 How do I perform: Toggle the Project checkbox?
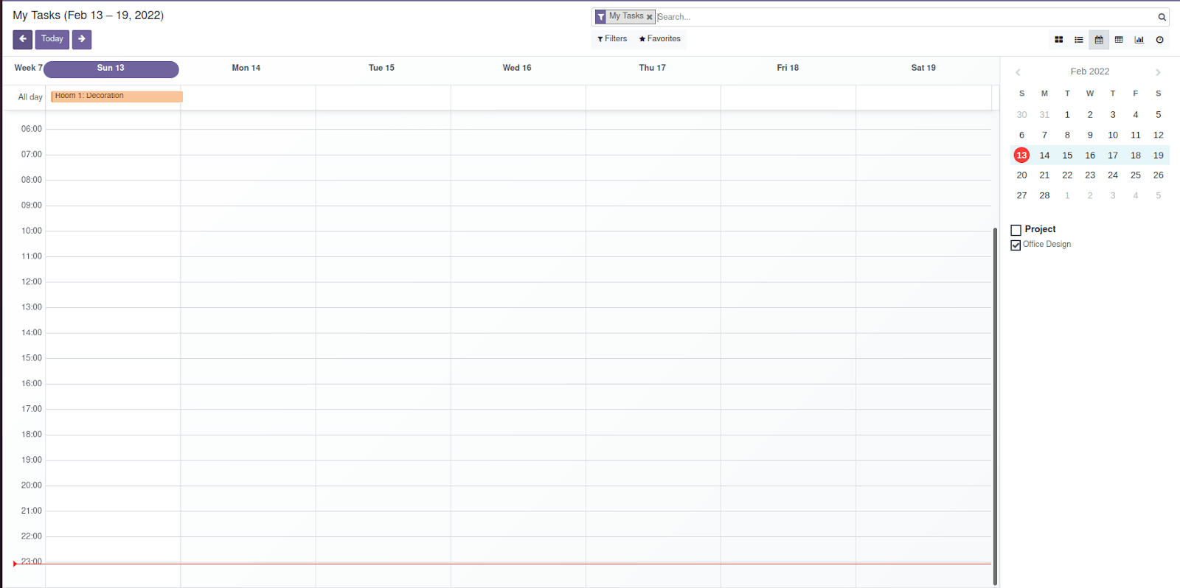coord(1016,230)
